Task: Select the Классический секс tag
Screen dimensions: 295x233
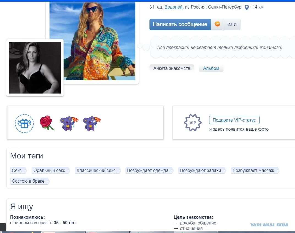Action: tap(97, 170)
